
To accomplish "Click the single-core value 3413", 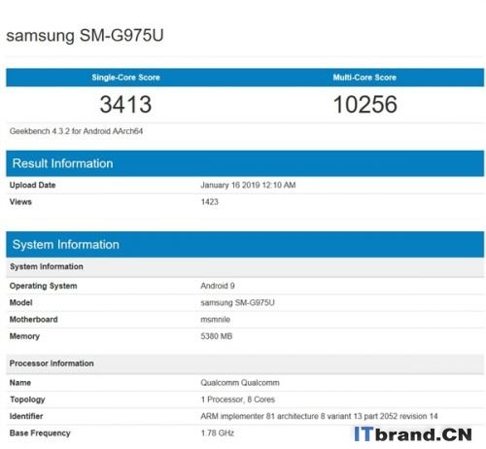I will click(x=125, y=104).
